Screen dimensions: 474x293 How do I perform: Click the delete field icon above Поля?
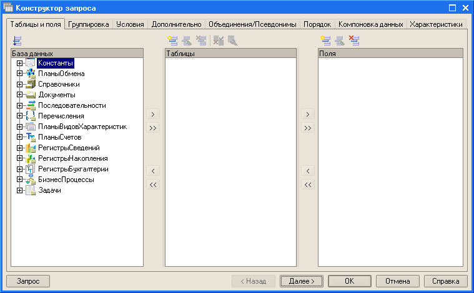[x=354, y=41]
